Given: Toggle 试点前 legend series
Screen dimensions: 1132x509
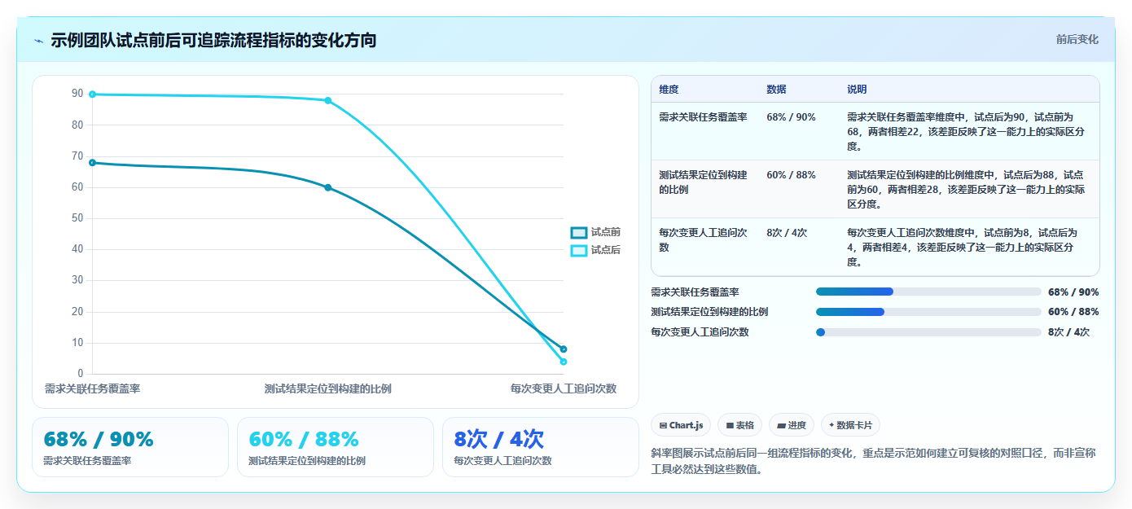Looking at the screenshot, I should tap(595, 233).
